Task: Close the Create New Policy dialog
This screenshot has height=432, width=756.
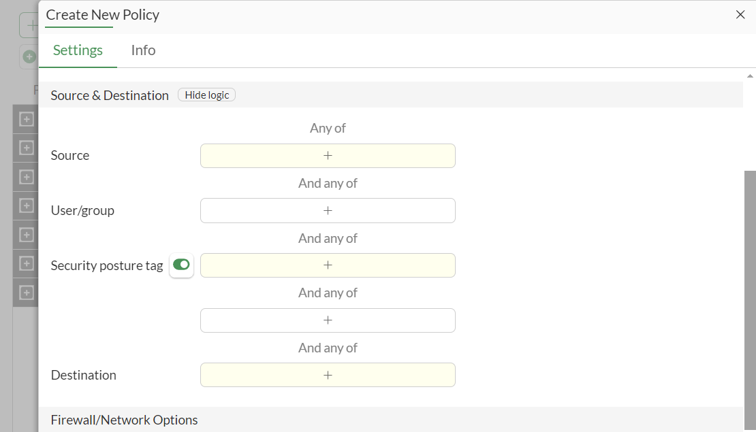Action: [x=740, y=14]
